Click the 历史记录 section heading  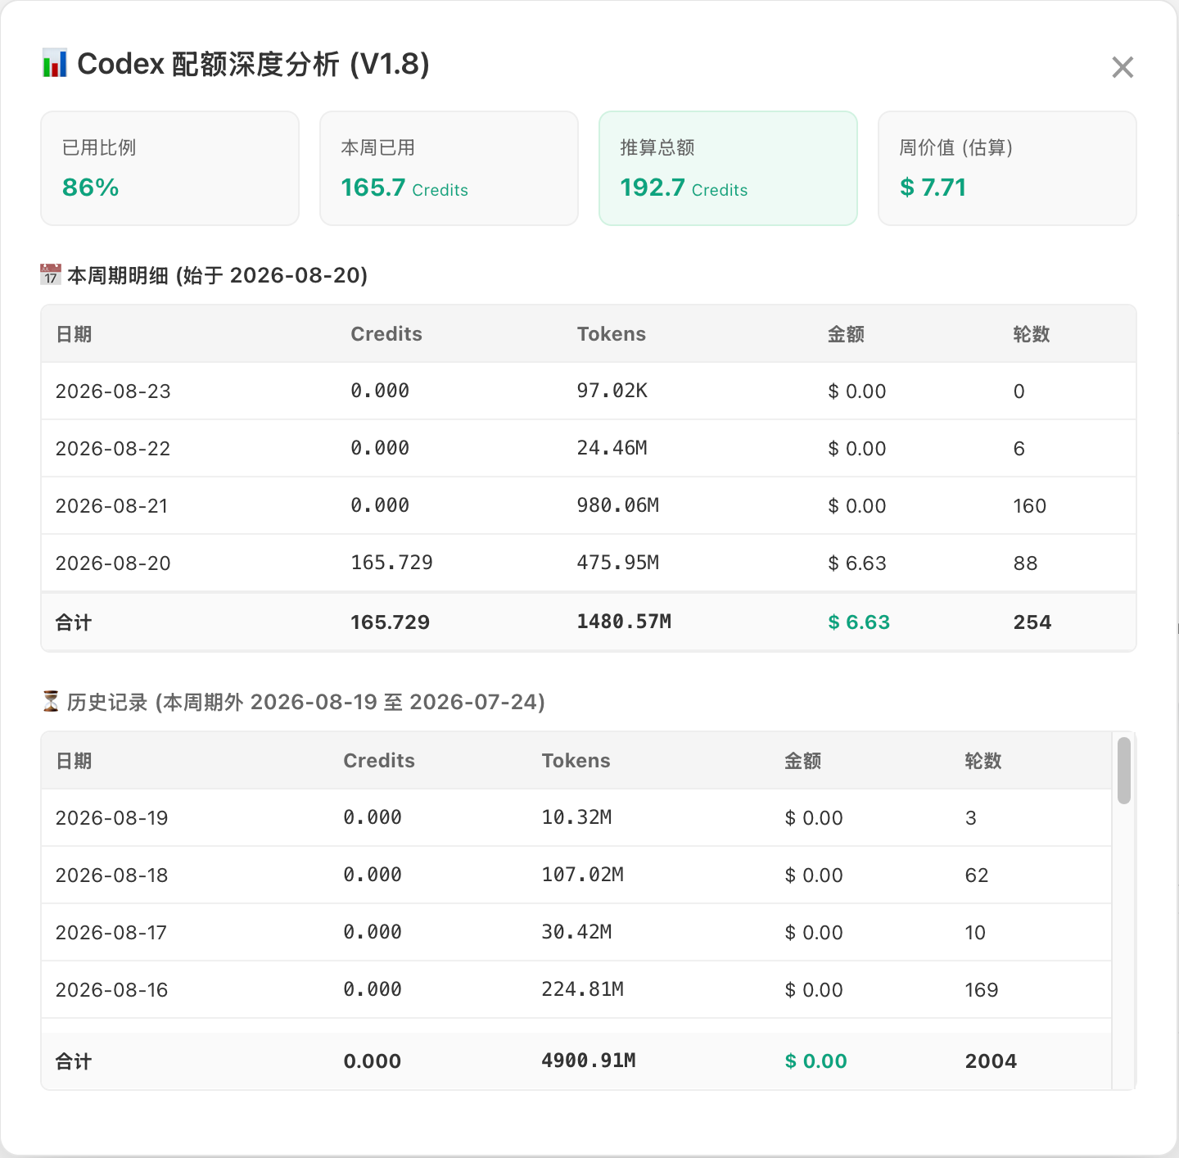306,702
